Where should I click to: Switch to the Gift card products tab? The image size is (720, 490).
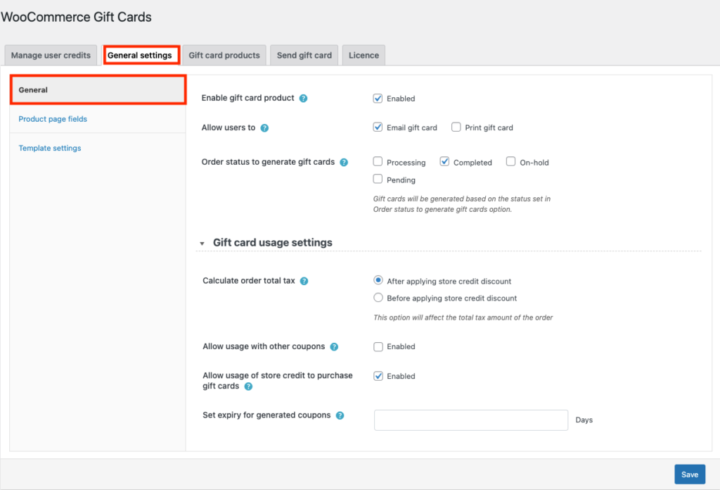[224, 56]
